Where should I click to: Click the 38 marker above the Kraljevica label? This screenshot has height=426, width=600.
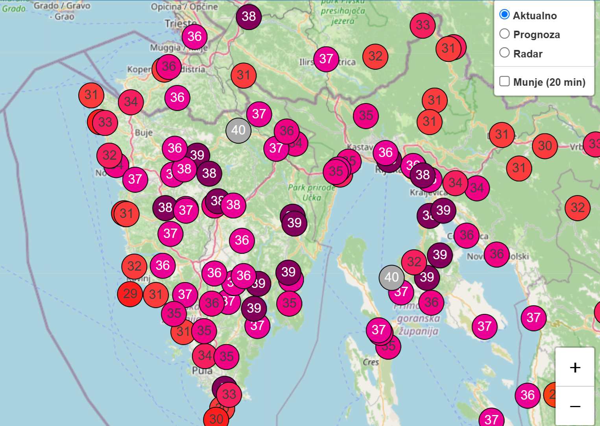(423, 175)
